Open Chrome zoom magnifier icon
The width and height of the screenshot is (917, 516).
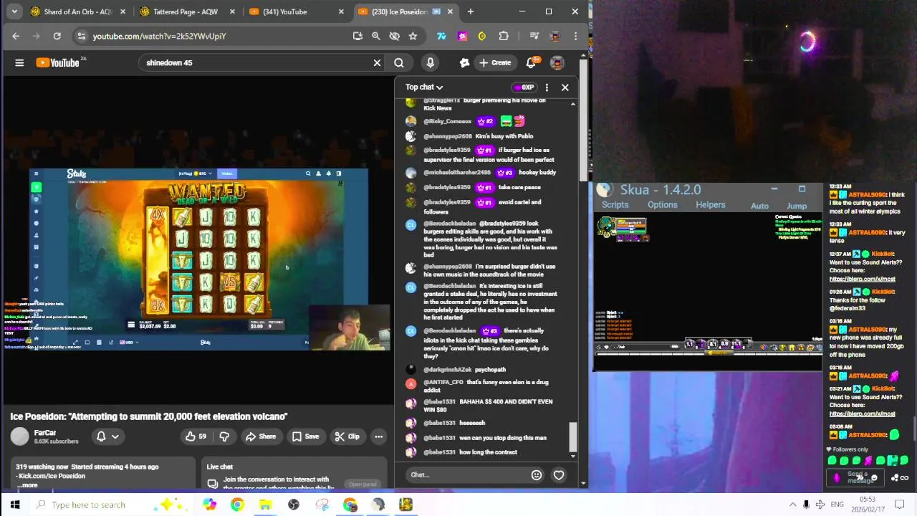pos(376,36)
